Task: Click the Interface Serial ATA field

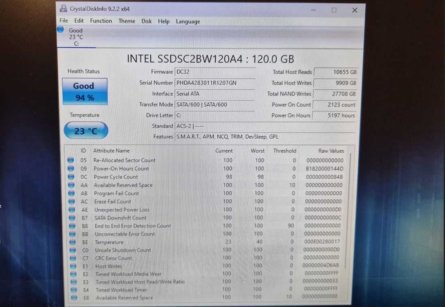Action: pyautogui.click(x=215, y=94)
